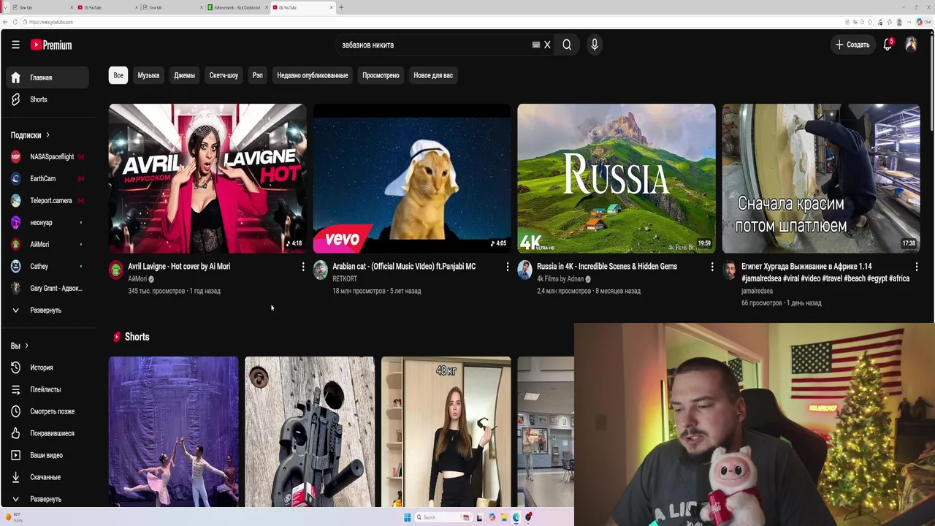935x526 pixels.
Task: Open RETKORT channel avatar
Action: point(321,270)
